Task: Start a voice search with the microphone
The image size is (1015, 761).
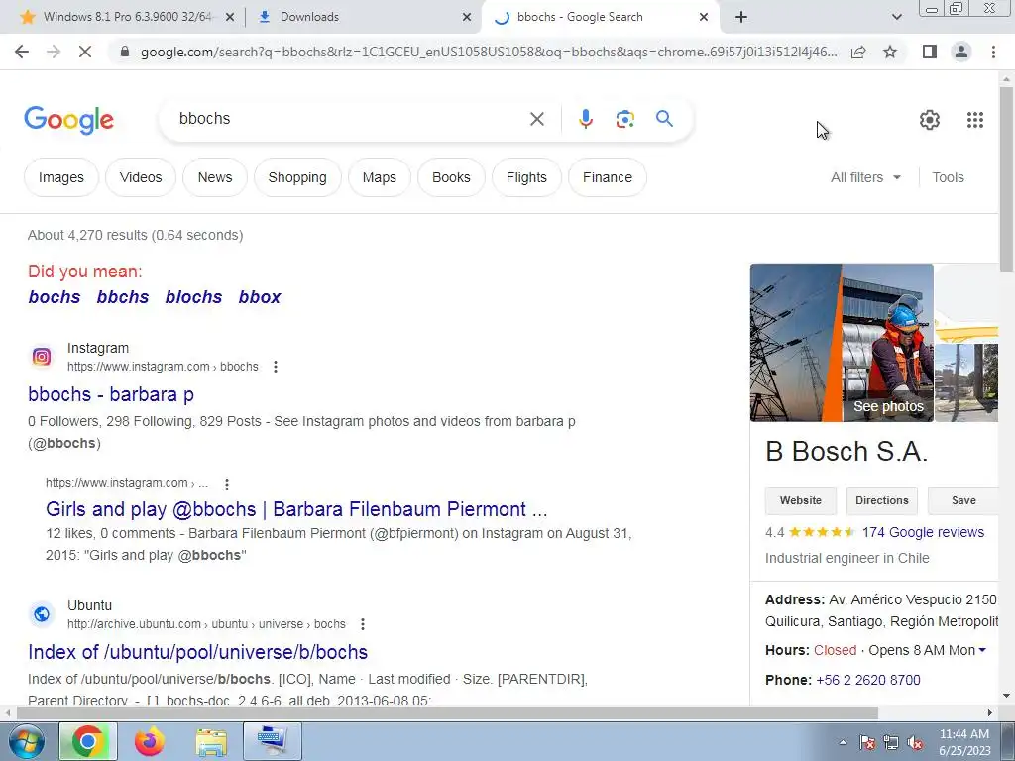Action: click(585, 119)
